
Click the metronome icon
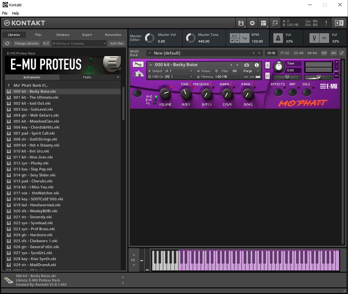point(277,38)
